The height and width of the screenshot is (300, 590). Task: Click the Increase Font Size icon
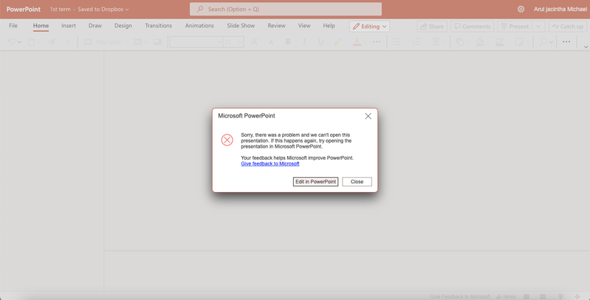coord(255,42)
